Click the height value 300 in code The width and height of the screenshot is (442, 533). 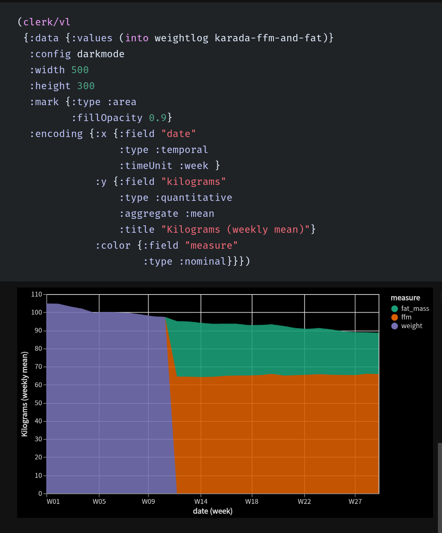pyautogui.click(x=86, y=86)
